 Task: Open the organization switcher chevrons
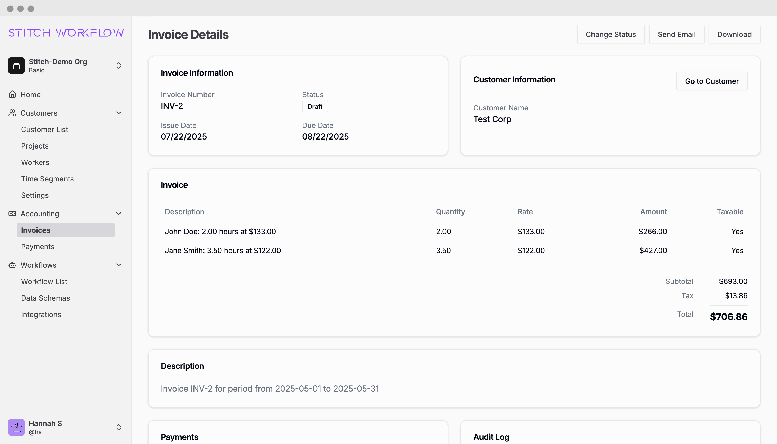(x=119, y=66)
